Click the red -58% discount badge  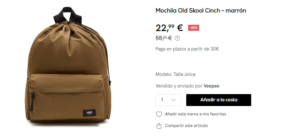[x=193, y=28]
